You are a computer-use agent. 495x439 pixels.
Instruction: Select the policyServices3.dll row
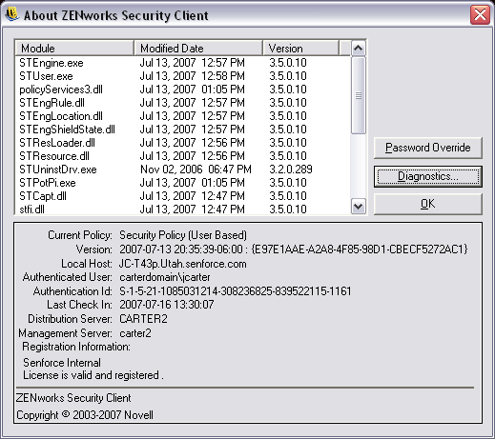tap(183, 90)
